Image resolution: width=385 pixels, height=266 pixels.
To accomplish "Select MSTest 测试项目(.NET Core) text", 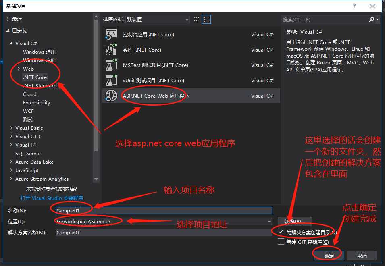I will pyautogui.click(x=156, y=65).
